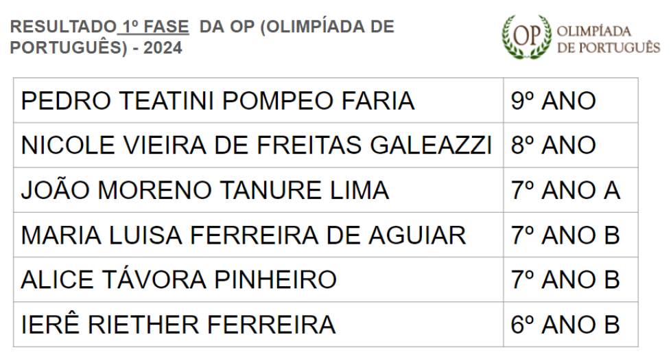Click the GALEAZZI surname in second row
Image resolution: width=671 pixels, height=359 pixels.
pyautogui.click(x=431, y=145)
